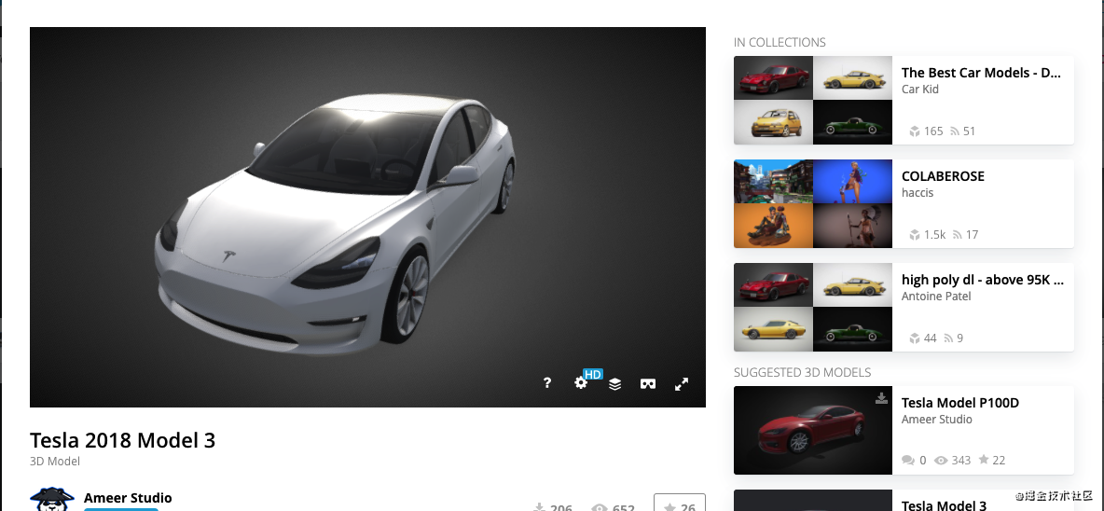
Task: Open The Best Car Models collection title
Action: [981, 73]
